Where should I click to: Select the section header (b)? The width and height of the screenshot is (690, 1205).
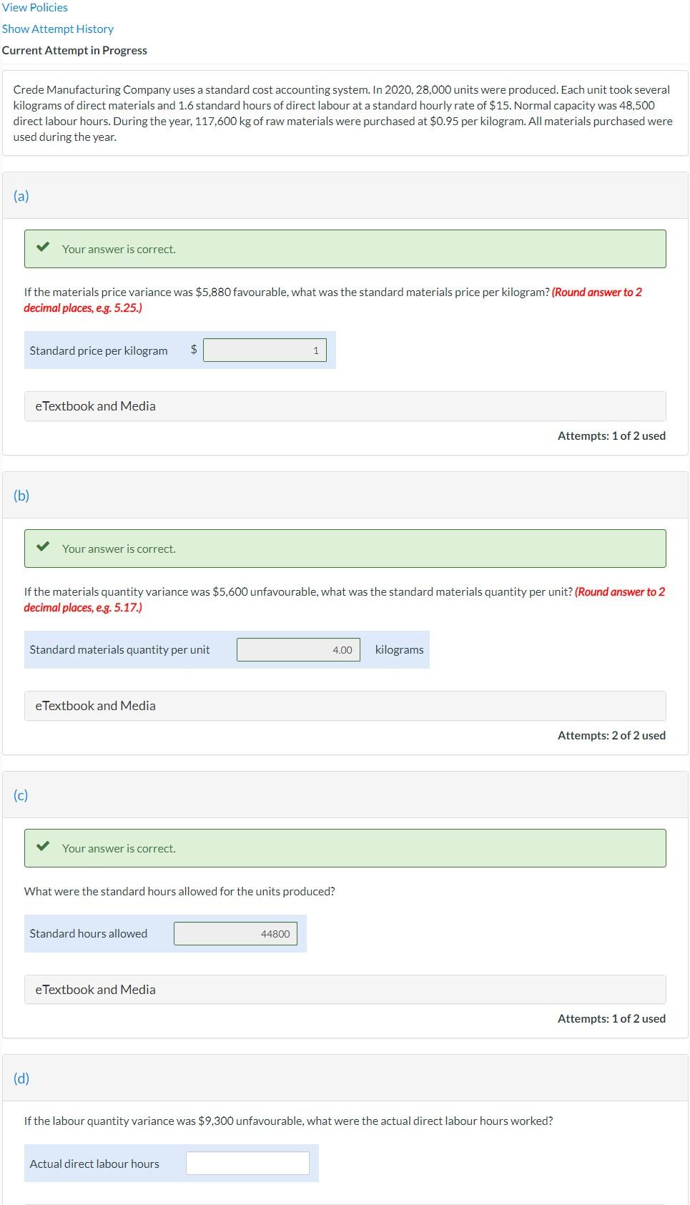21,494
